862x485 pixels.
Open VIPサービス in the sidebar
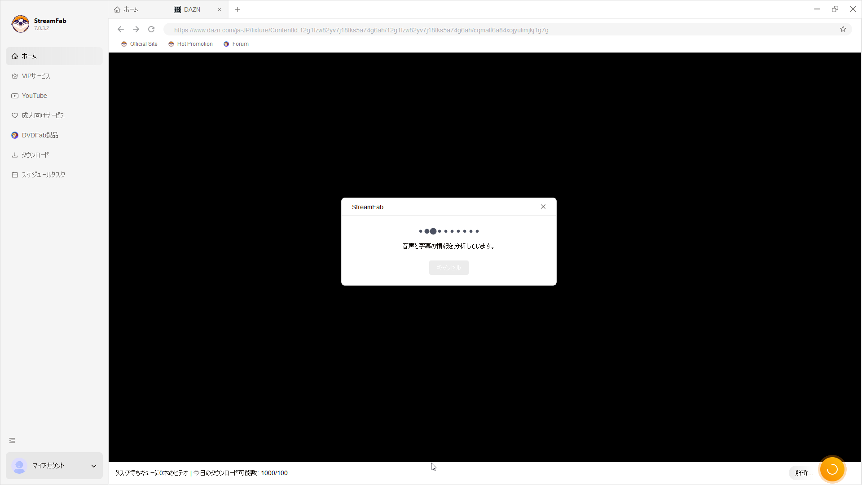tap(54, 76)
